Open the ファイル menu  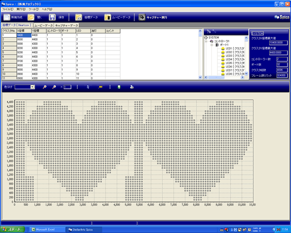[8, 9]
